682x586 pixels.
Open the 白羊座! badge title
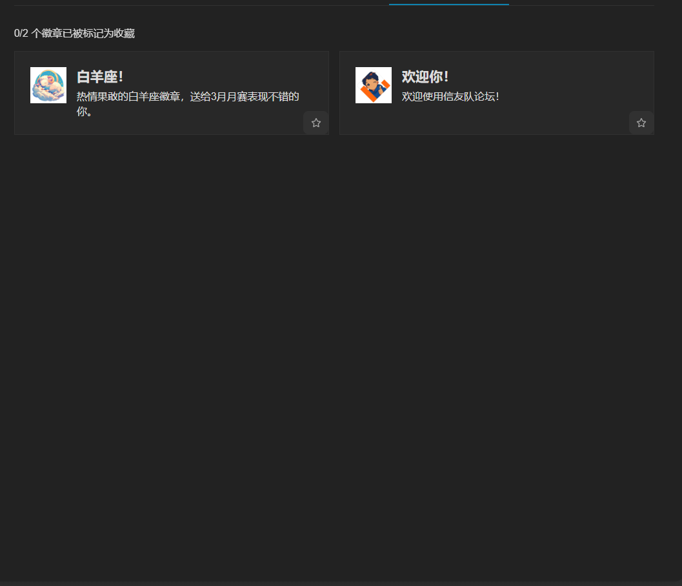[100, 77]
